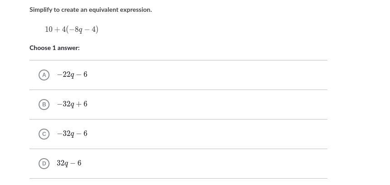The height and width of the screenshot is (185, 390).
Task: Click the "Choose 1 answer:" label
Action: (54, 48)
